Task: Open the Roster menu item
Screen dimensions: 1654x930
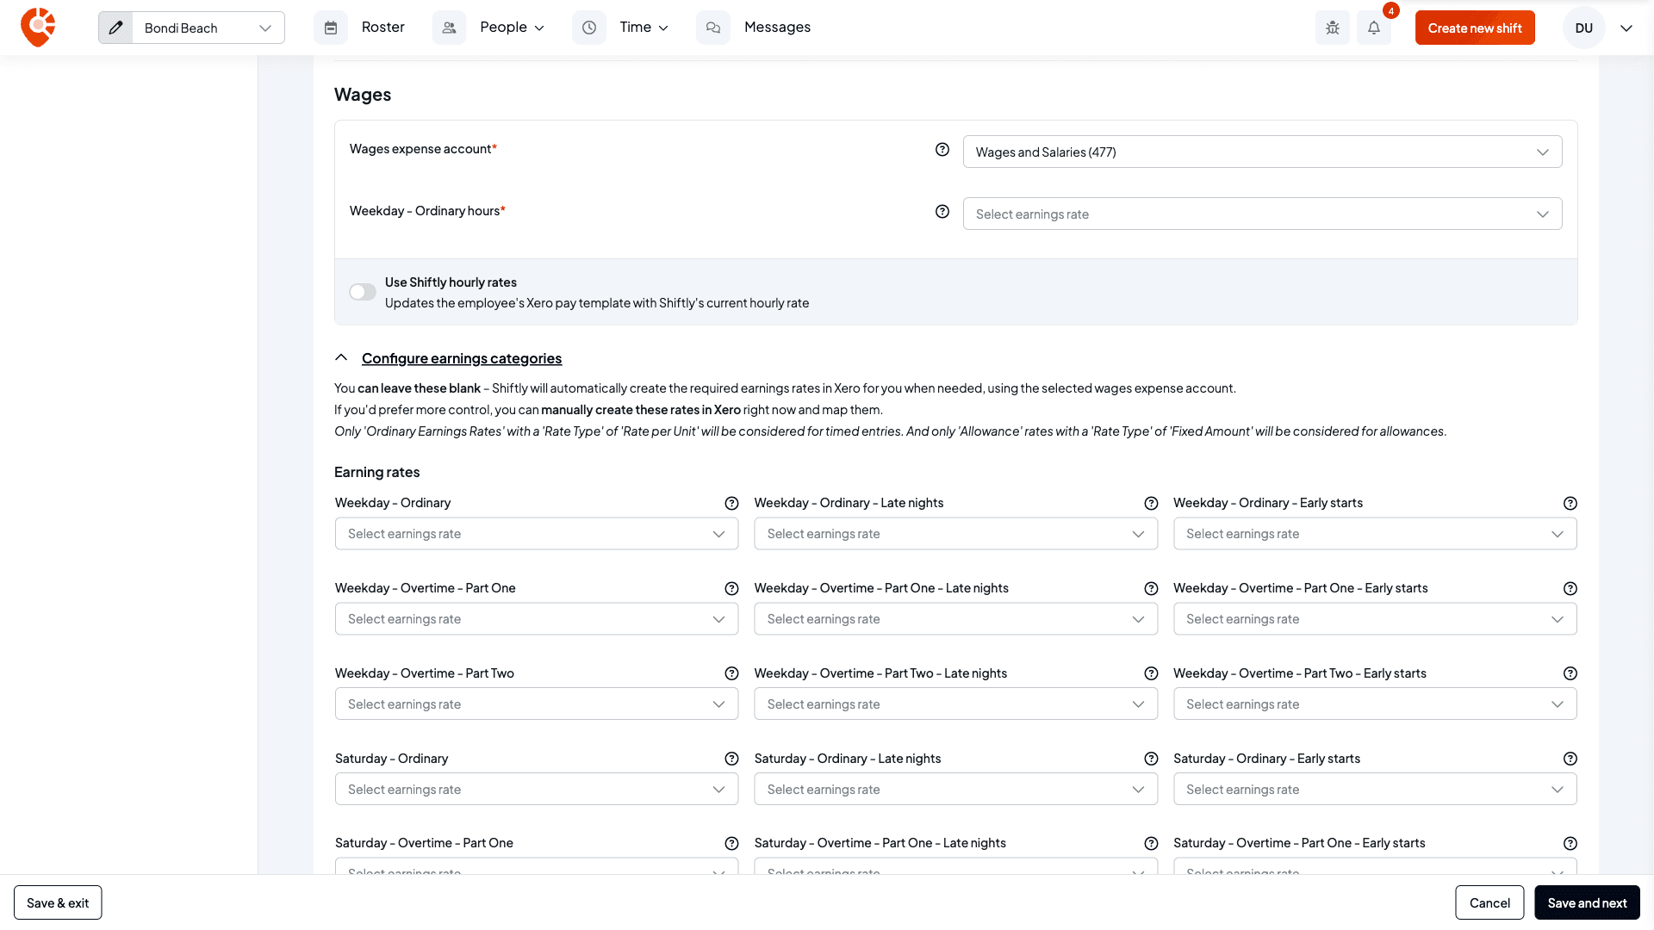Action: point(382,28)
